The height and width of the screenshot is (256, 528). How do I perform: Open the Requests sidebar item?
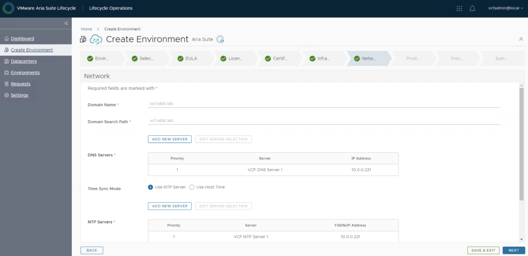tap(21, 84)
